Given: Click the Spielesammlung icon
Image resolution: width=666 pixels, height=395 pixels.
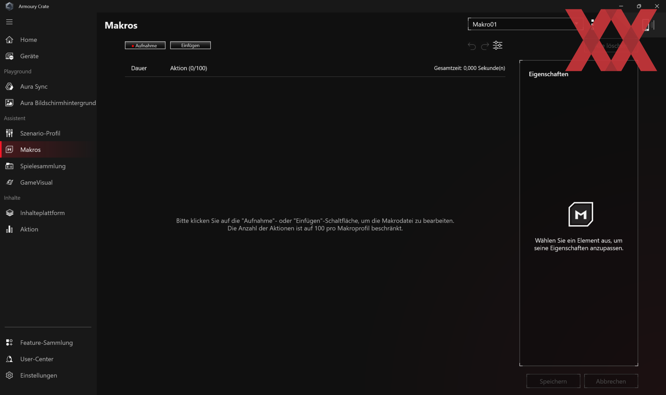Looking at the screenshot, I should coord(9,166).
